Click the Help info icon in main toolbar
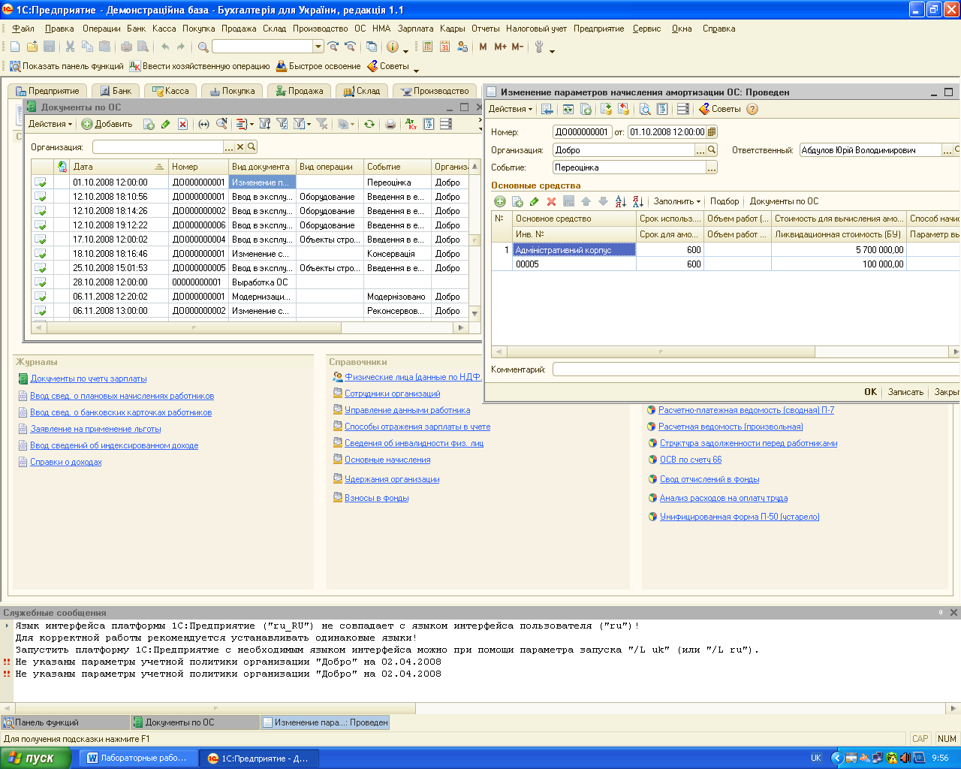Image resolution: width=961 pixels, height=769 pixels. coord(392,47)
